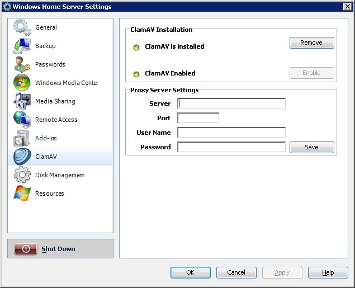
Task: Focus the proxy Server input field
Action: (231, 103)
